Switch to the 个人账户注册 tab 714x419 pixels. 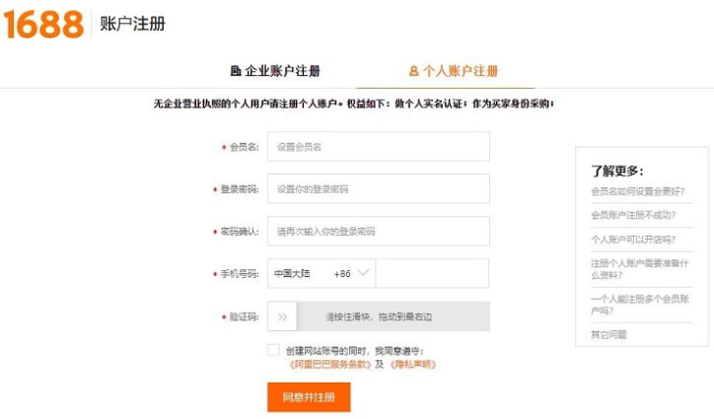(454, 71)
